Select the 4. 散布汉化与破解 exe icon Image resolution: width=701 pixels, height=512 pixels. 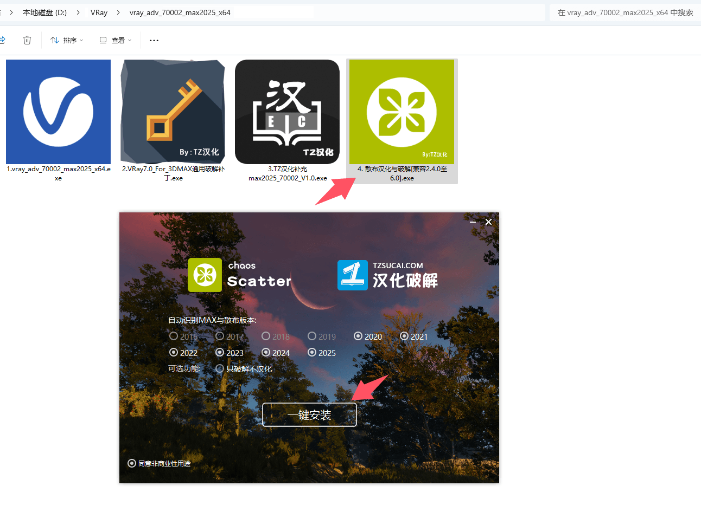[x=402, y=112]
